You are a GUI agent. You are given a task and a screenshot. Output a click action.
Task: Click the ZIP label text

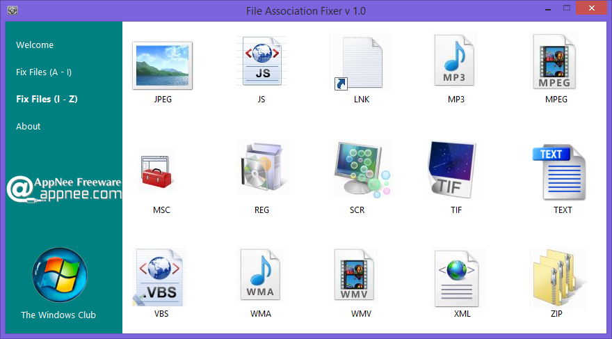pyautogui.click(x=556, y=314)
